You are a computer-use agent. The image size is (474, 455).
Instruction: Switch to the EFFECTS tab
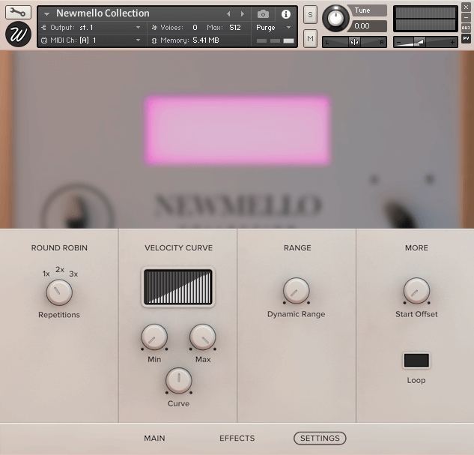click(x=237, y=439)
